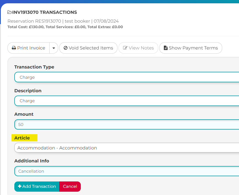Click Show Payment Terms button

(191, 48)
